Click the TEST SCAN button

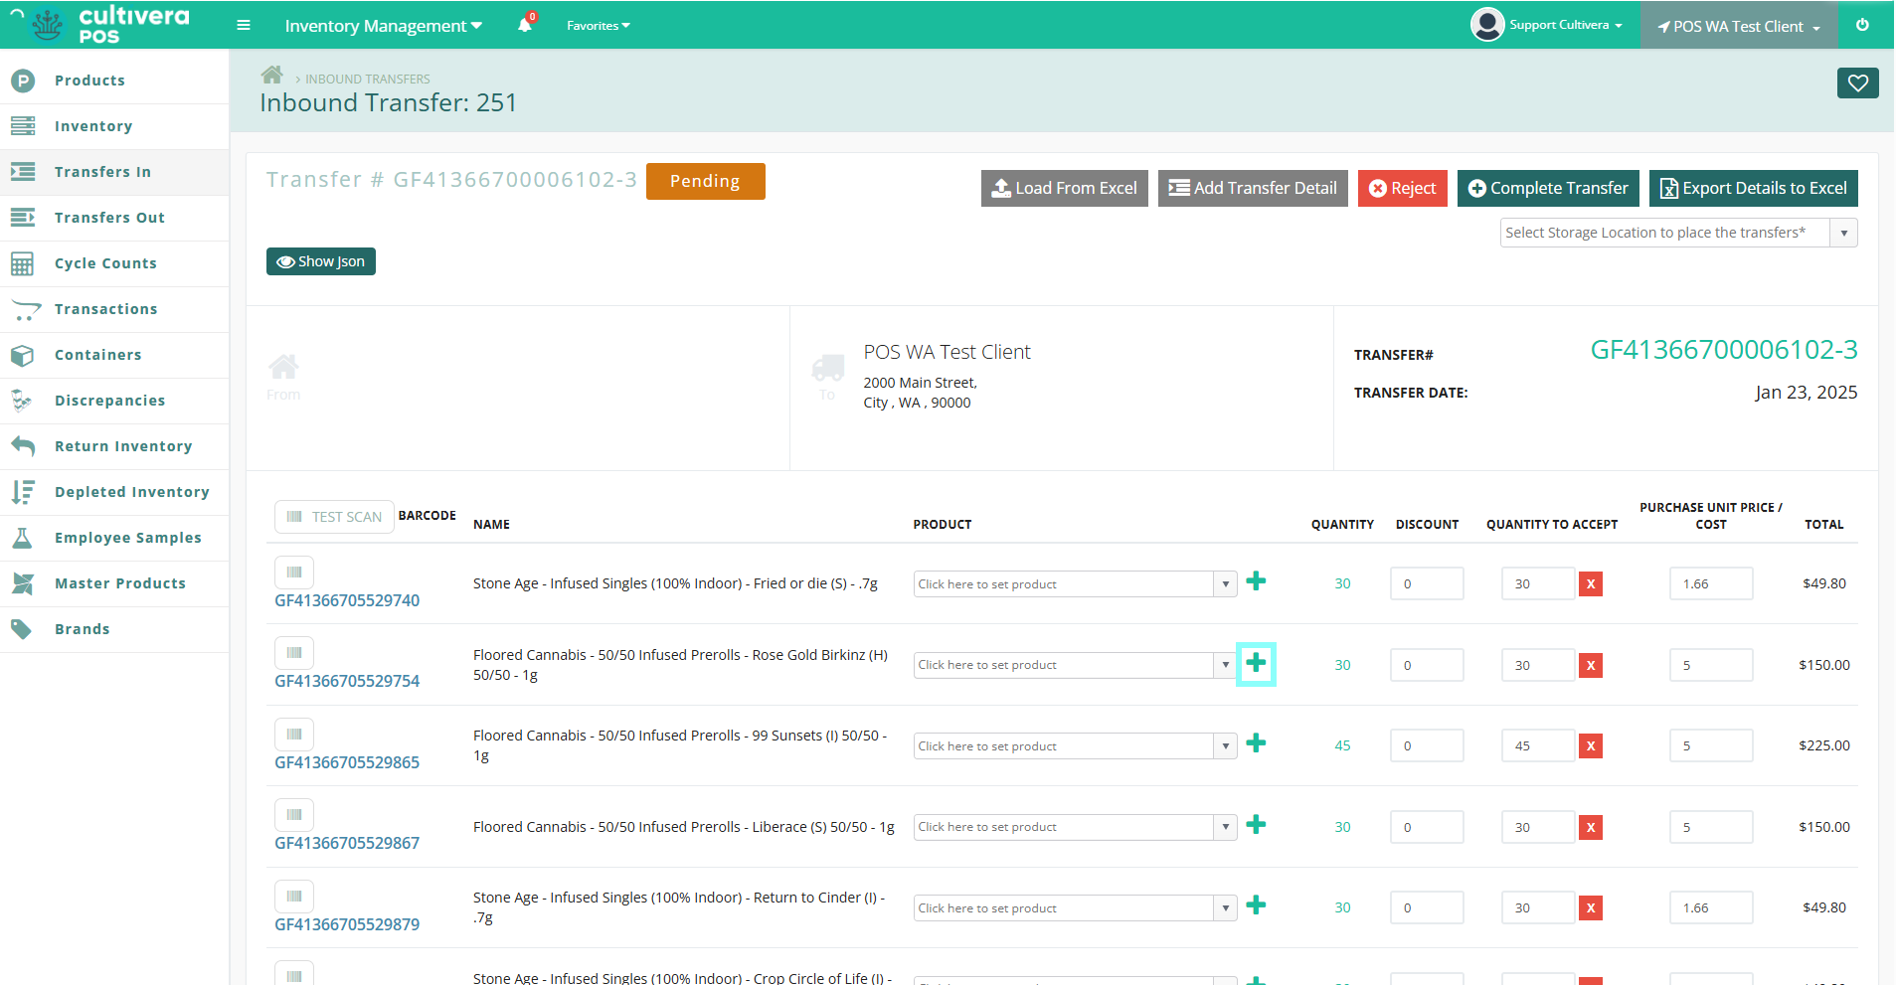(334, 517)
